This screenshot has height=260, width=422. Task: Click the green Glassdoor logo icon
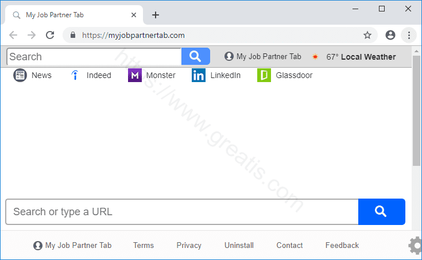264,75
